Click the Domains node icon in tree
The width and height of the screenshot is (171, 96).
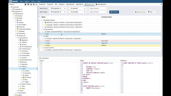coord(20,45)
